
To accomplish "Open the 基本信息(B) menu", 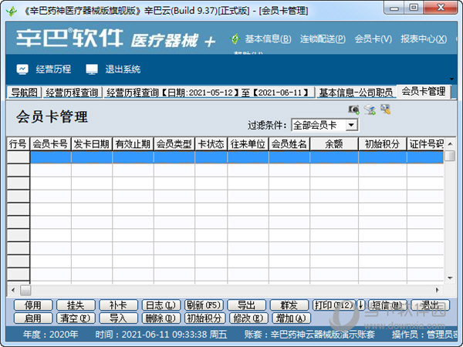I will [268, 39].
